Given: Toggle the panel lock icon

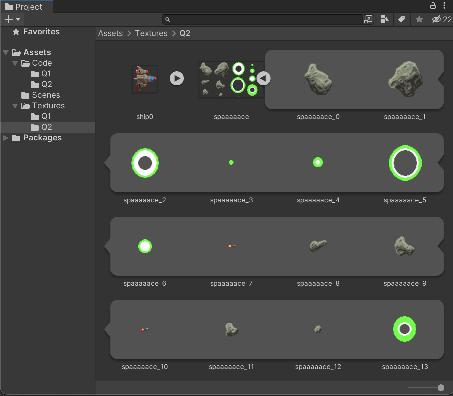Looking at the screenshot, I should click(x=433, y=5).
